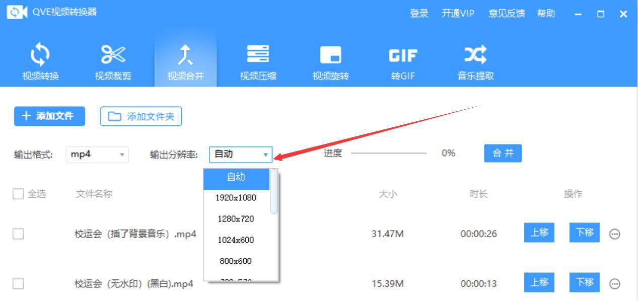
Task: Move 校运会（无水印）(黑白).mp4 up with 上移
Action: (x=539, y=282)
